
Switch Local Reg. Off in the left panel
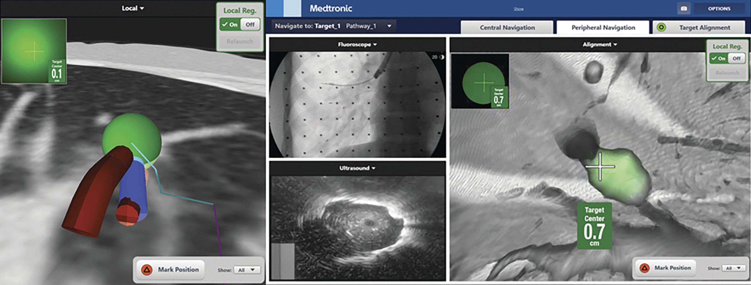(x=250, y=25)
